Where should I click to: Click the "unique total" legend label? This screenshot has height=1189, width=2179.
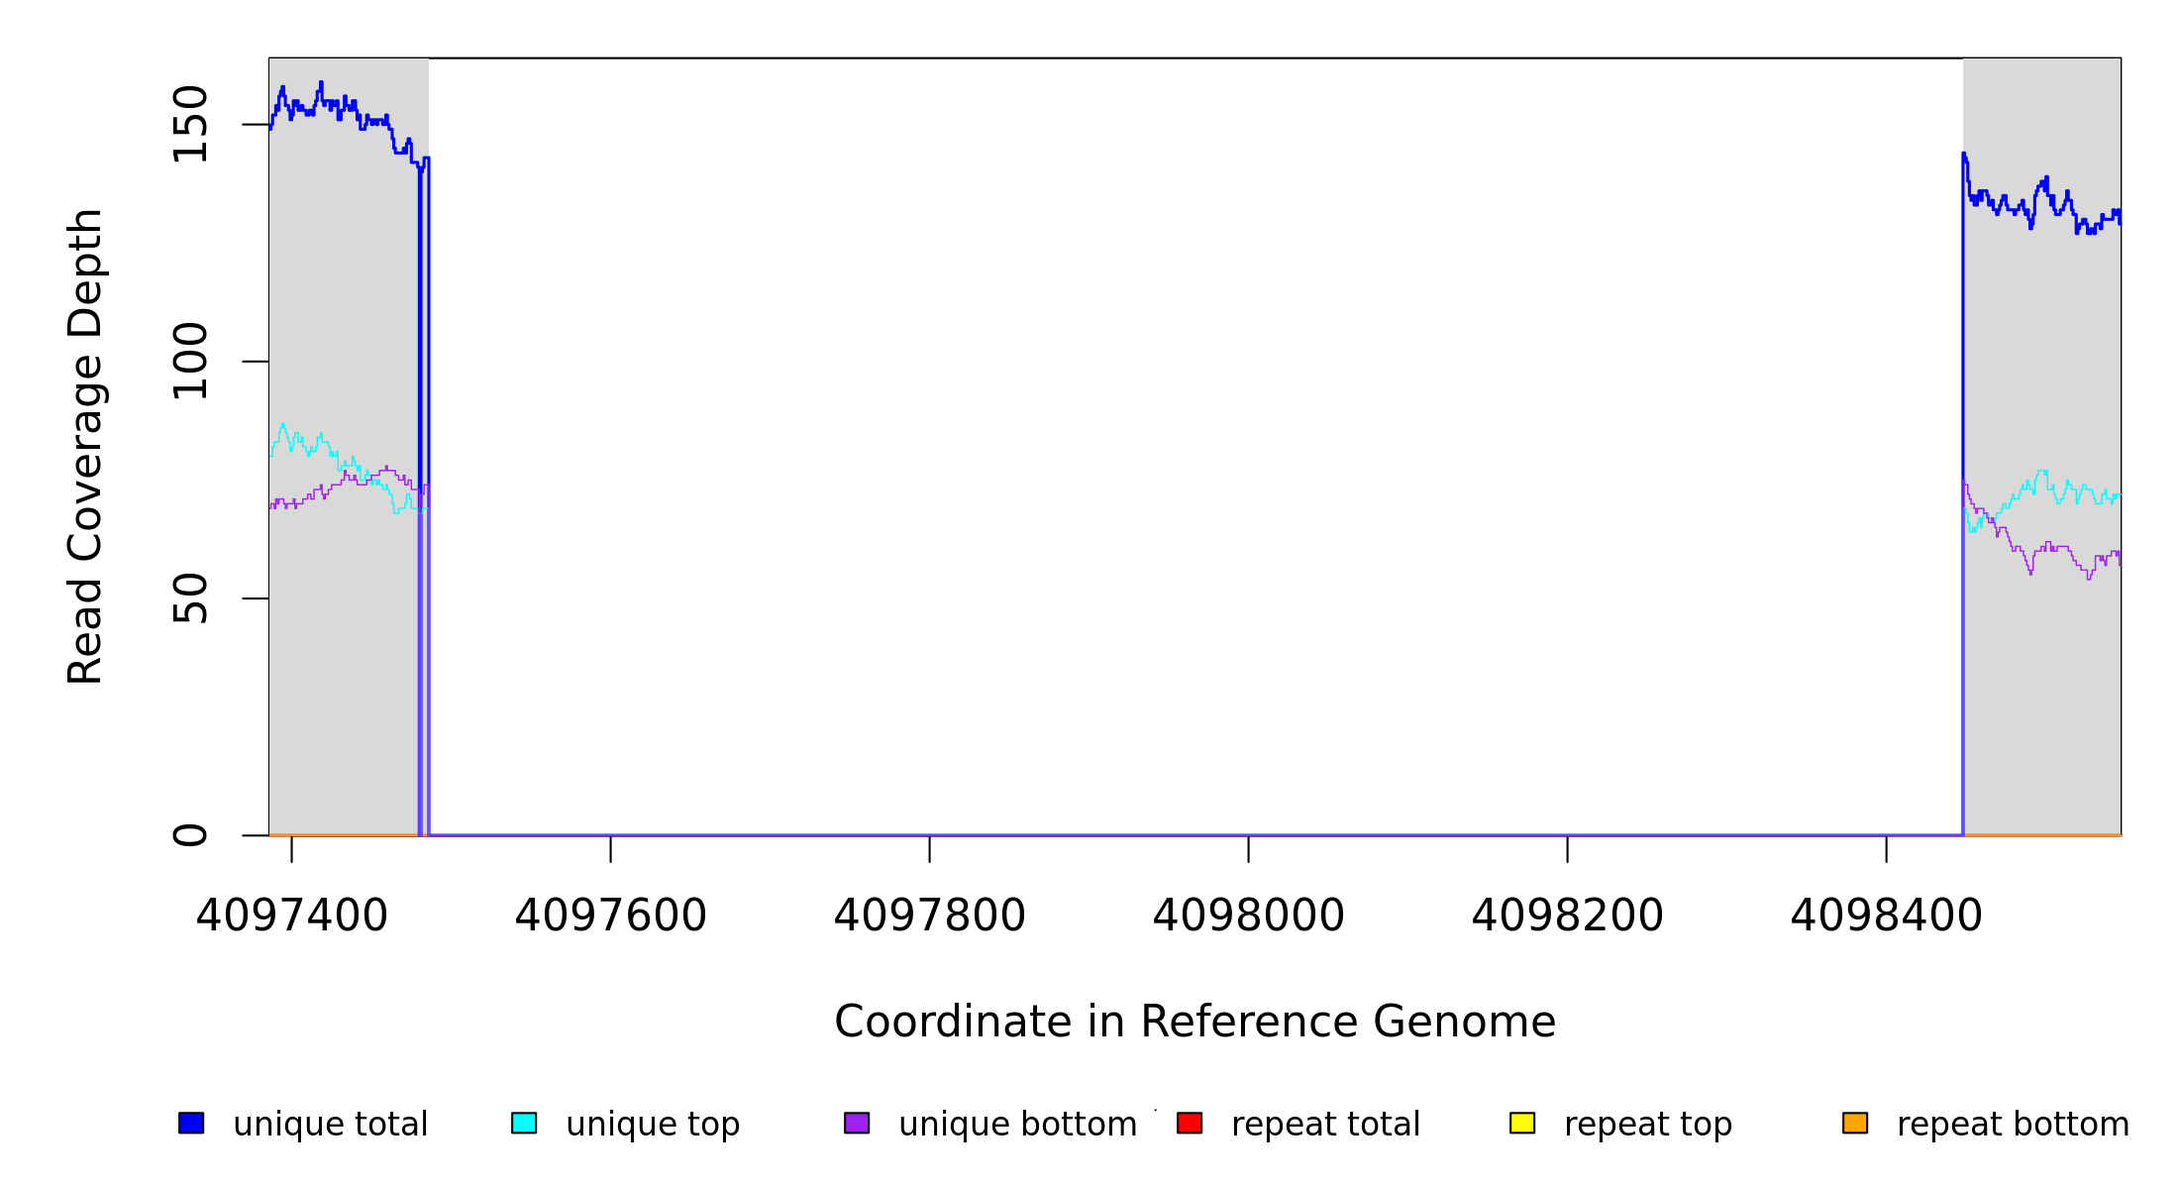tap(330, 1125)
